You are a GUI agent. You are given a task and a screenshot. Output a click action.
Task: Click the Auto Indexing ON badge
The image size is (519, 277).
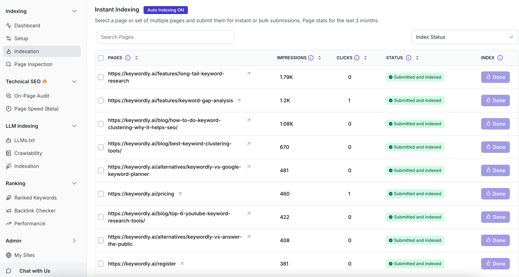click(166, 10)
